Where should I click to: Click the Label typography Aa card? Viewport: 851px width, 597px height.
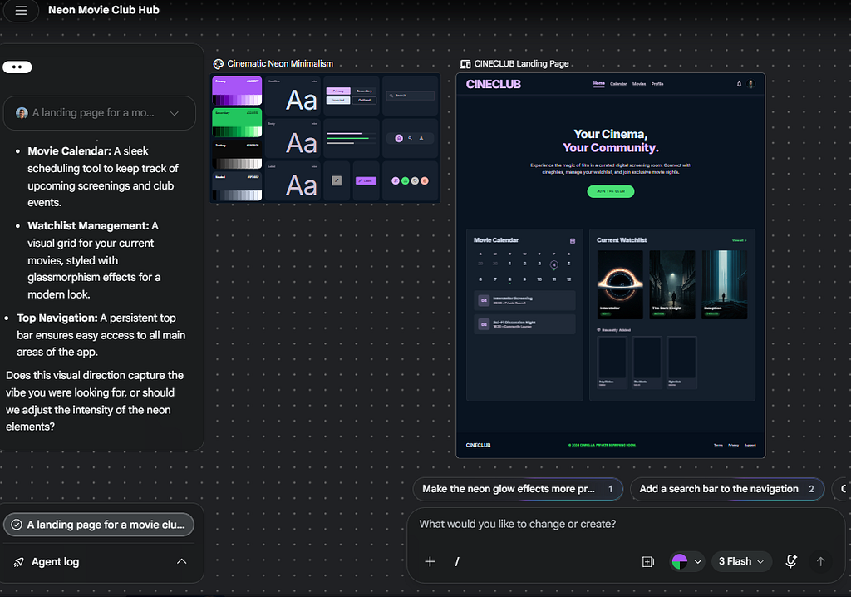coord(293,181)
